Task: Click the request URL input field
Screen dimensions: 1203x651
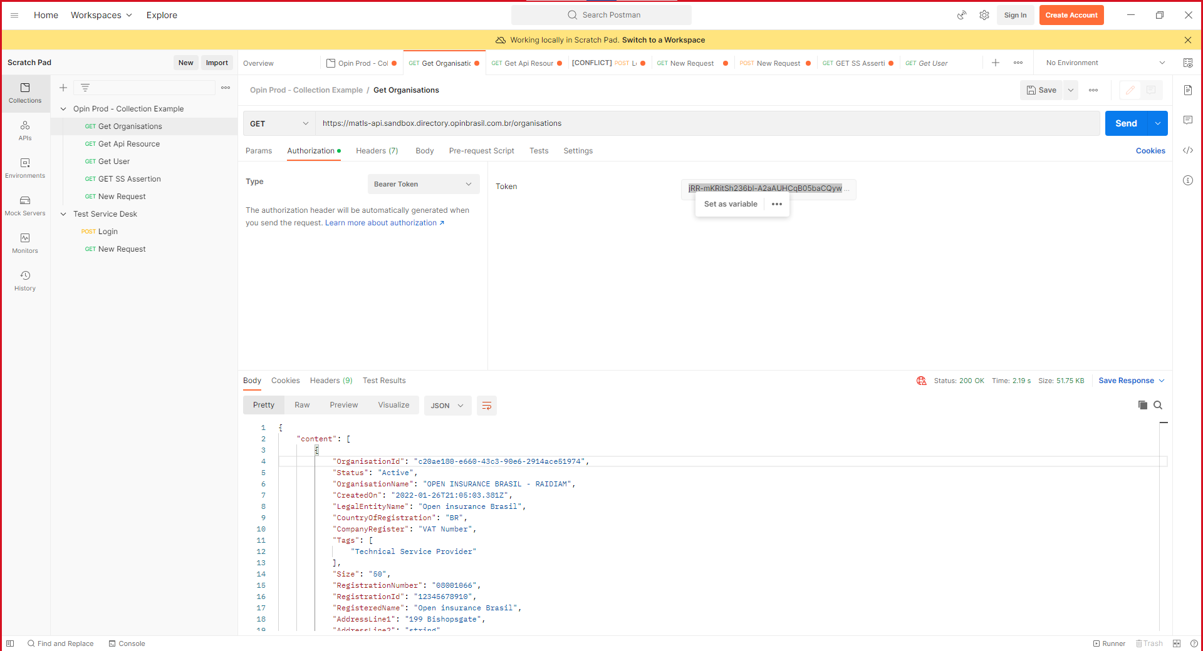Action: click(707, 123)
